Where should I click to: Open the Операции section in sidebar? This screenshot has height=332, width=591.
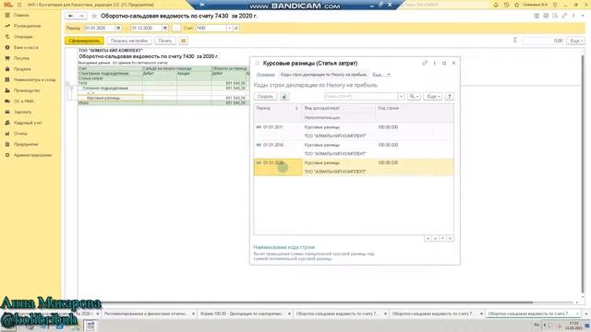point(23,37)
